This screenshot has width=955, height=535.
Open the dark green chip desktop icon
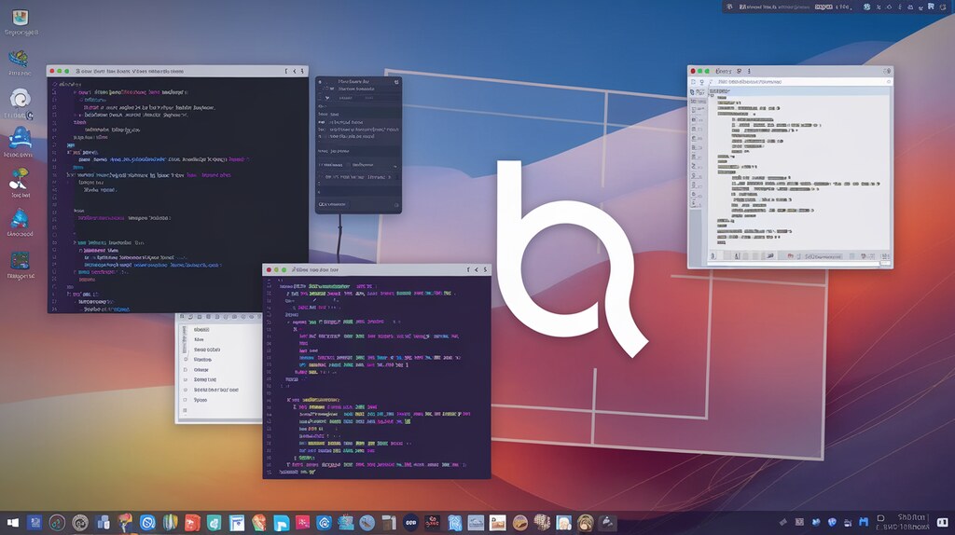click(21, 260)
